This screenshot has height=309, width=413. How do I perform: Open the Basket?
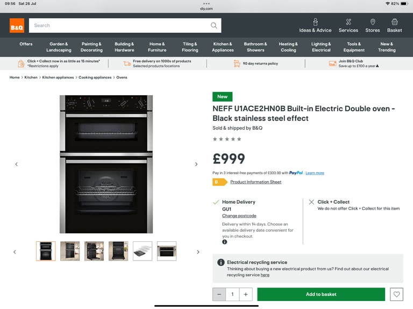tap(395, 26)
